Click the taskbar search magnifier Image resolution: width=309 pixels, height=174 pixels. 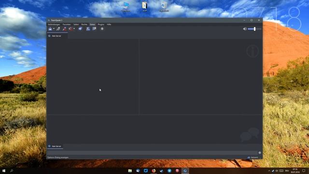coord(12,171)
